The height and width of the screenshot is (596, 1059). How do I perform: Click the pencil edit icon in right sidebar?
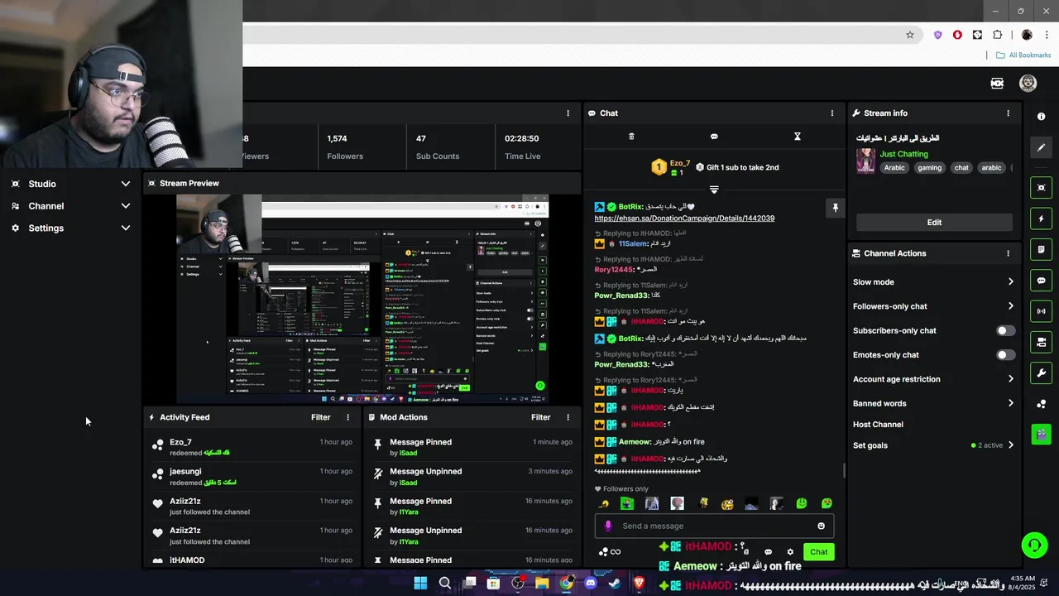tap(1042, 147)
